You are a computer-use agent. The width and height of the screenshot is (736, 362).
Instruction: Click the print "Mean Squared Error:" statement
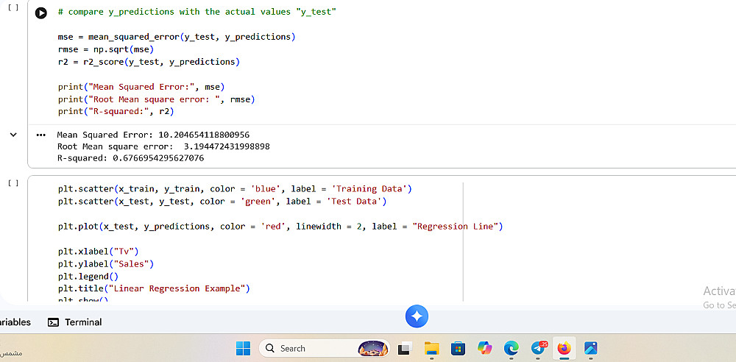pyautogui.click(x=141, y=87)
